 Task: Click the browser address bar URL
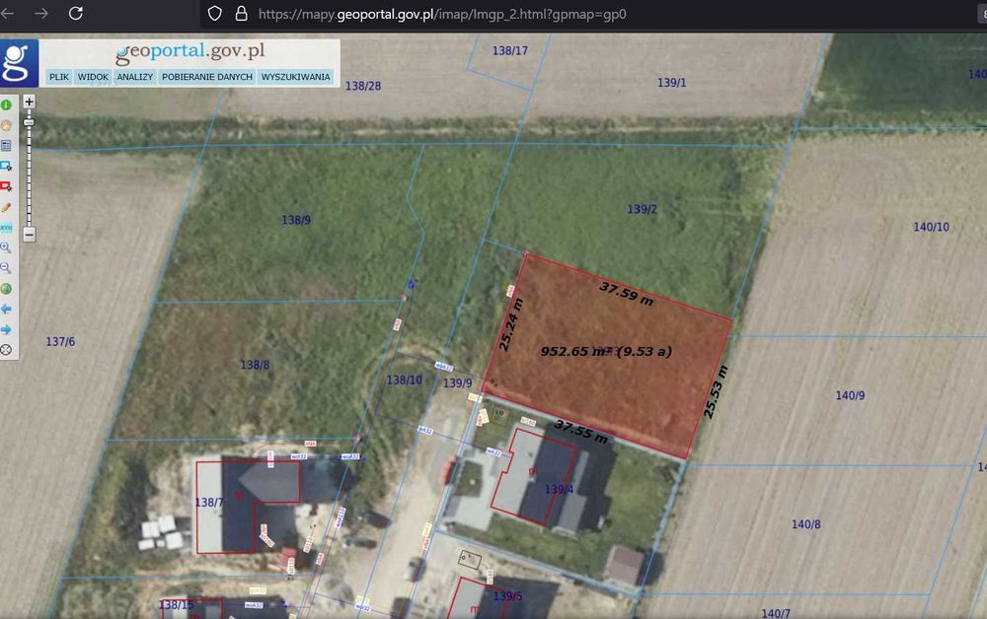[x=442, y=14]
